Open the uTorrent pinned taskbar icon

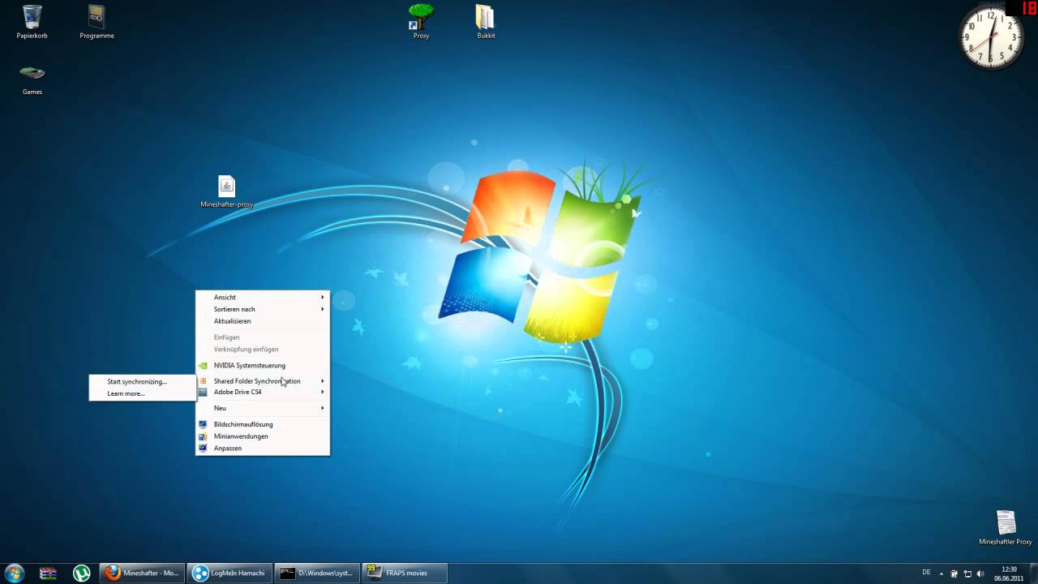[x=81, y=573]
